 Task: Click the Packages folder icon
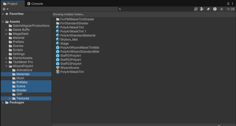point(7,103)
